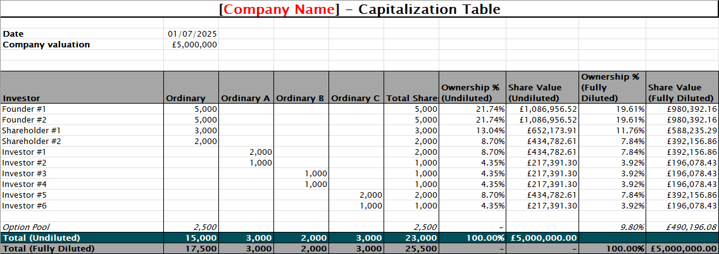The height and width of the screenshot is (254, 719).
Task: Click Option Pool's fully diluted value £490,196.08
Action: coord(682,227)
